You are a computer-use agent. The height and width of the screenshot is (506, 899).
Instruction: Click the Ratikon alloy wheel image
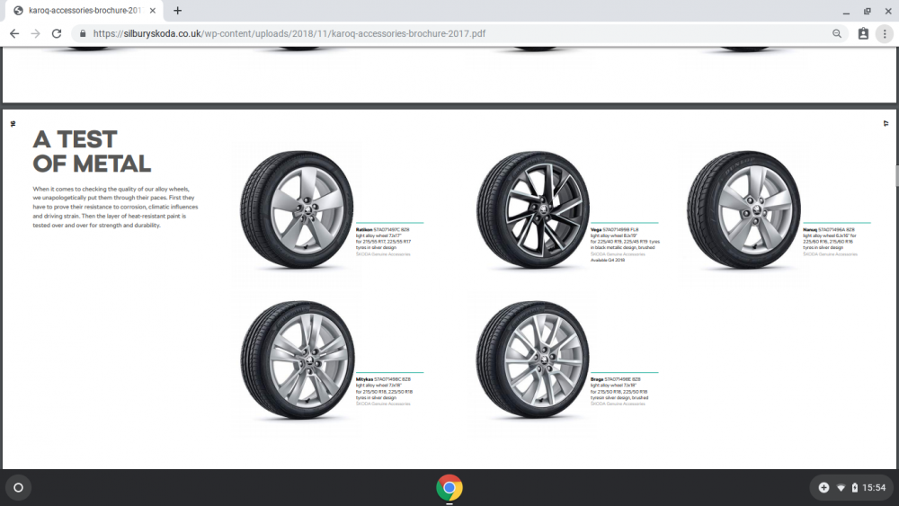point(297,209)
